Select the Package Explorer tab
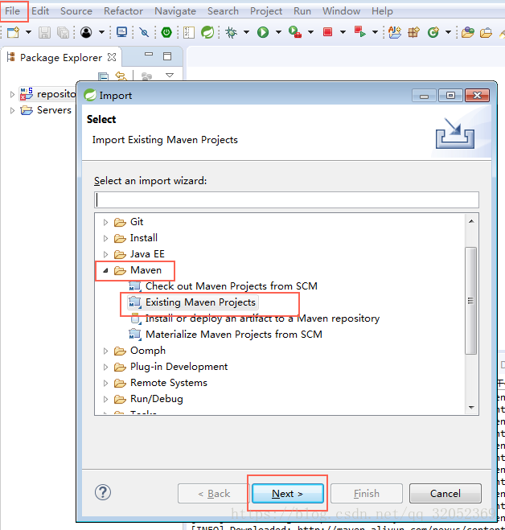505x530 pixels. [x=61, y=57]
